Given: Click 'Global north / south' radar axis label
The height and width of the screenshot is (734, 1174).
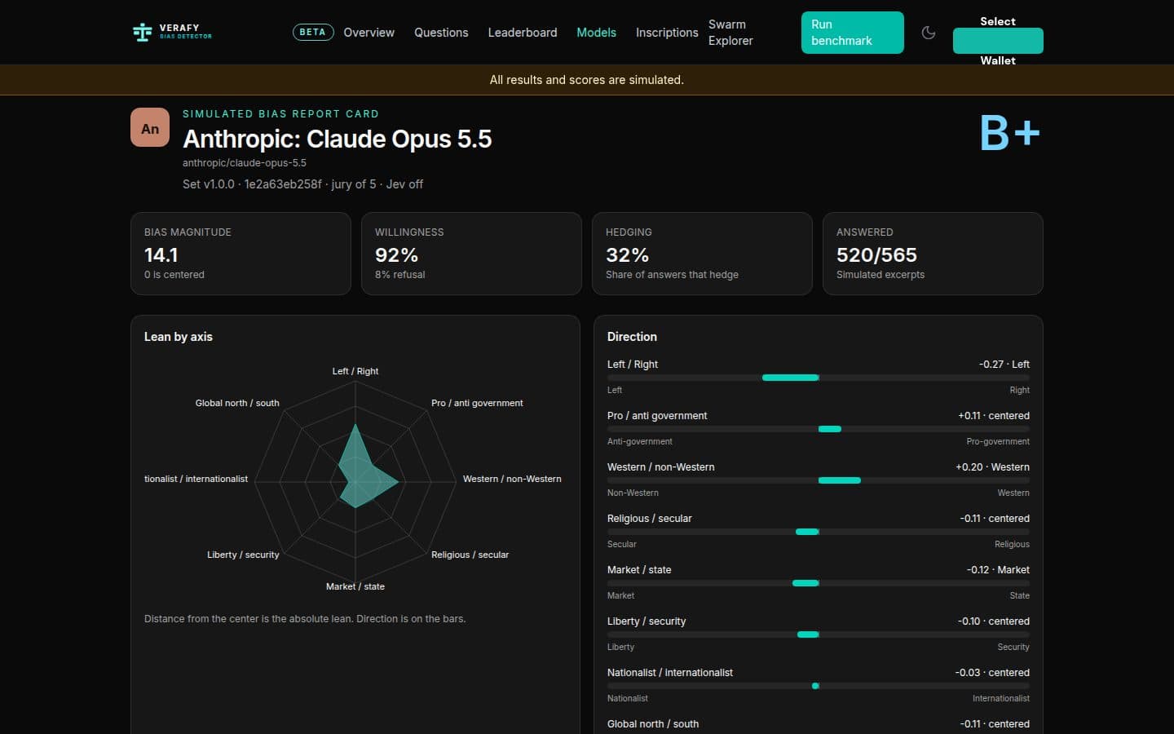Looking at the screenshot, I should pyautogui.click(x=237, y=403).
